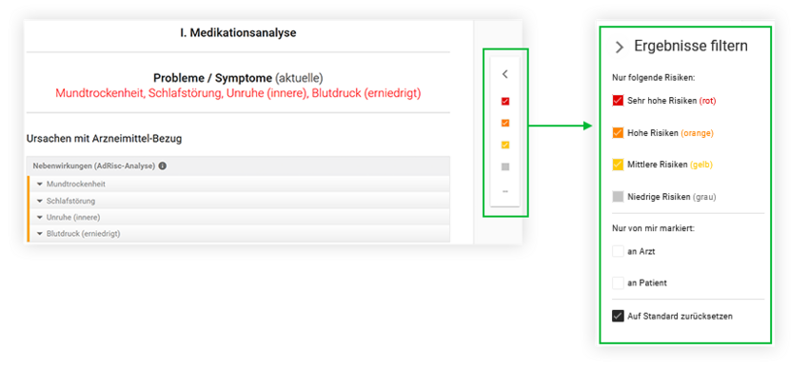Click Auf Standard zurücksetzen option
809x370 pixels.
coord(680,316)
